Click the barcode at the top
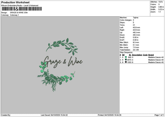 22,9
